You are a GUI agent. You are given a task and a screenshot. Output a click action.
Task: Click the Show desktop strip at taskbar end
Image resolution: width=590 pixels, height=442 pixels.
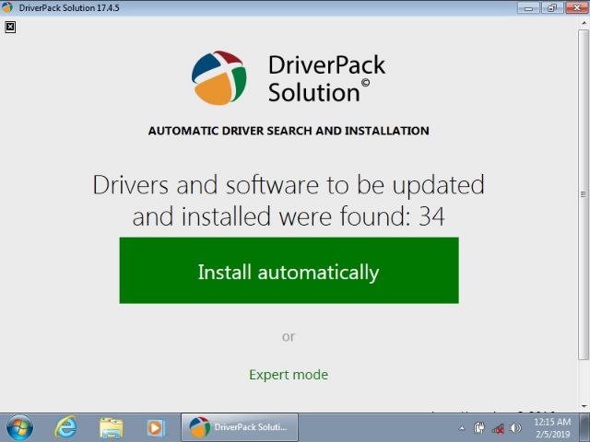(585, 427)
